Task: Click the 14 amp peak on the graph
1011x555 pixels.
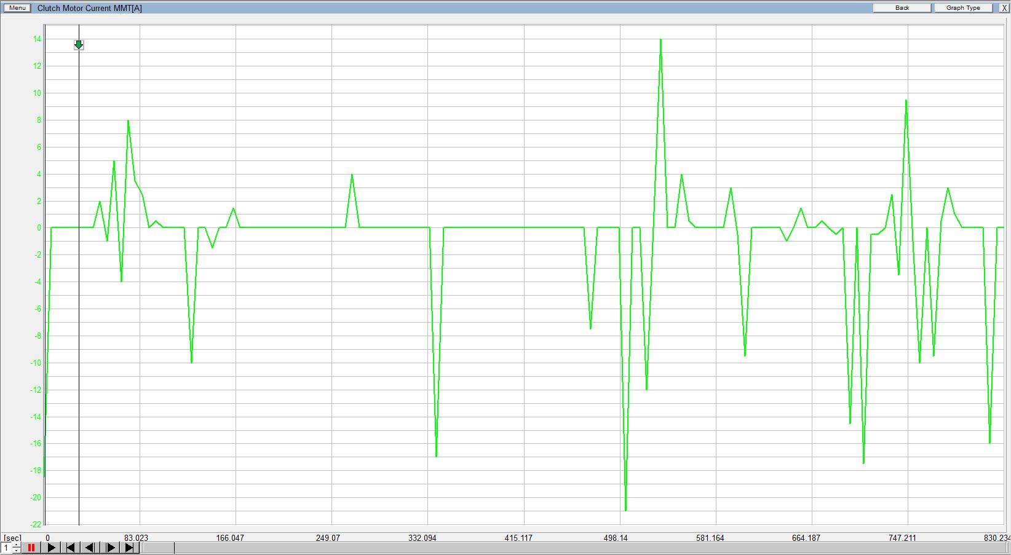Action: click(660, 40)
